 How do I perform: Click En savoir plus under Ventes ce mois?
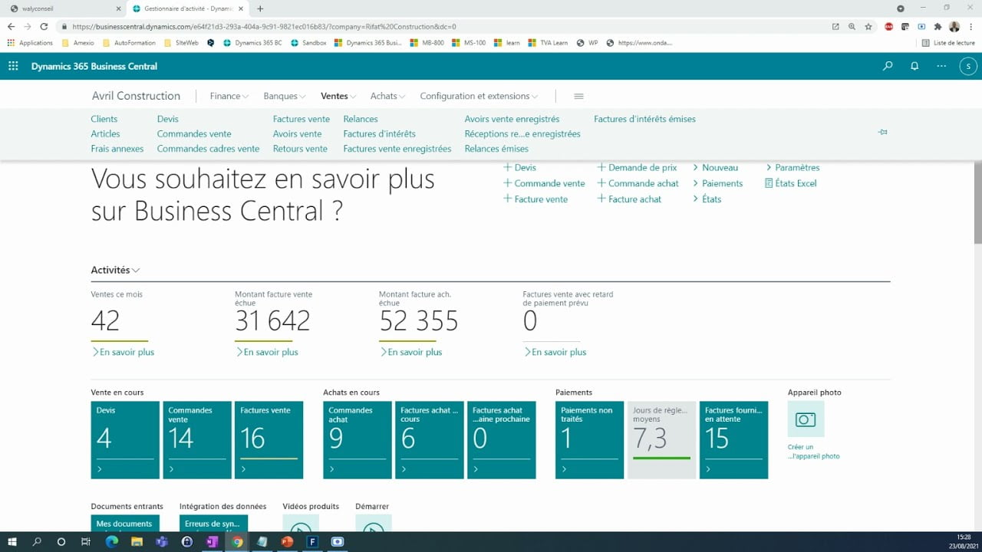(123, 352)
